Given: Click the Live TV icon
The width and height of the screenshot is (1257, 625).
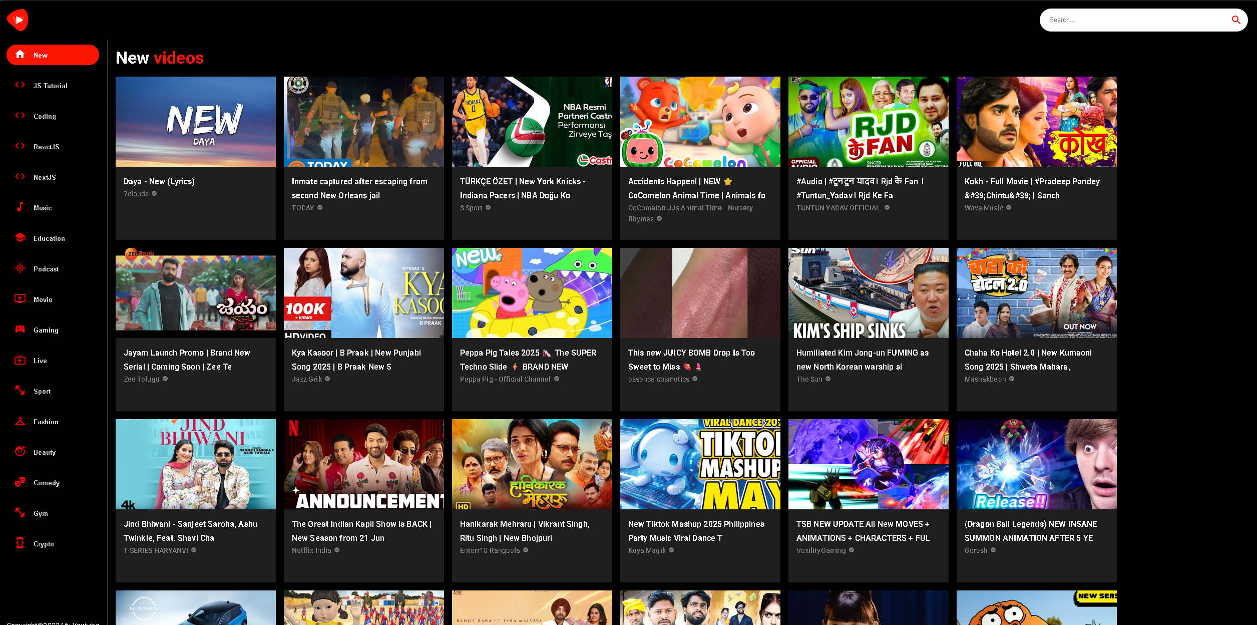Looking at the screenshot, I should tap(20, 360).
